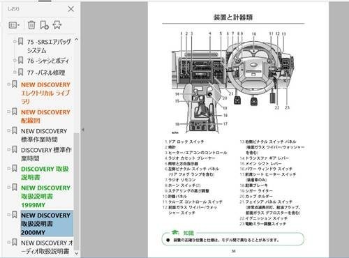
Task: Expand NEW DISCOVERY 標準作業時間 bookmark node
Action: click(8, 130)
